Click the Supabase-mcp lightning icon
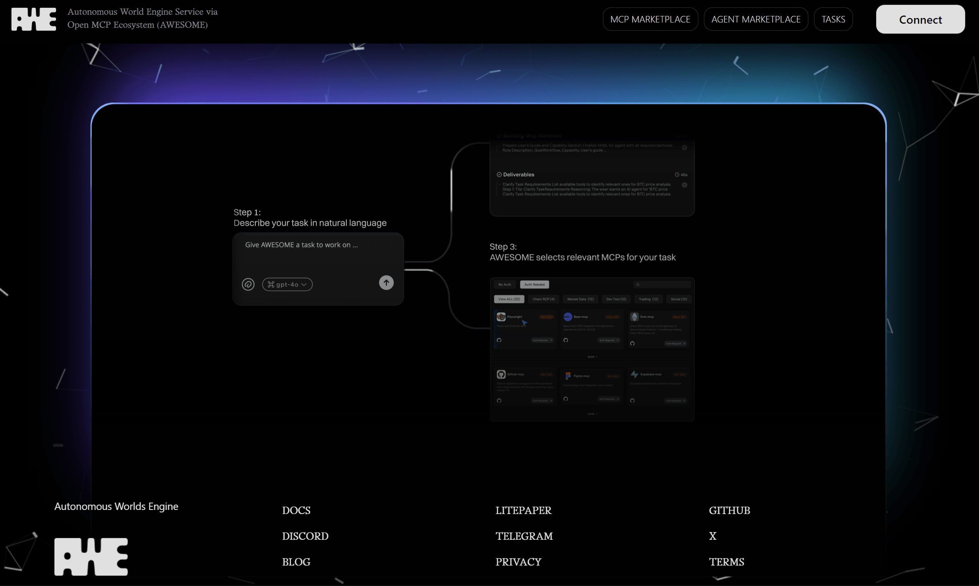 pos(634,374)
